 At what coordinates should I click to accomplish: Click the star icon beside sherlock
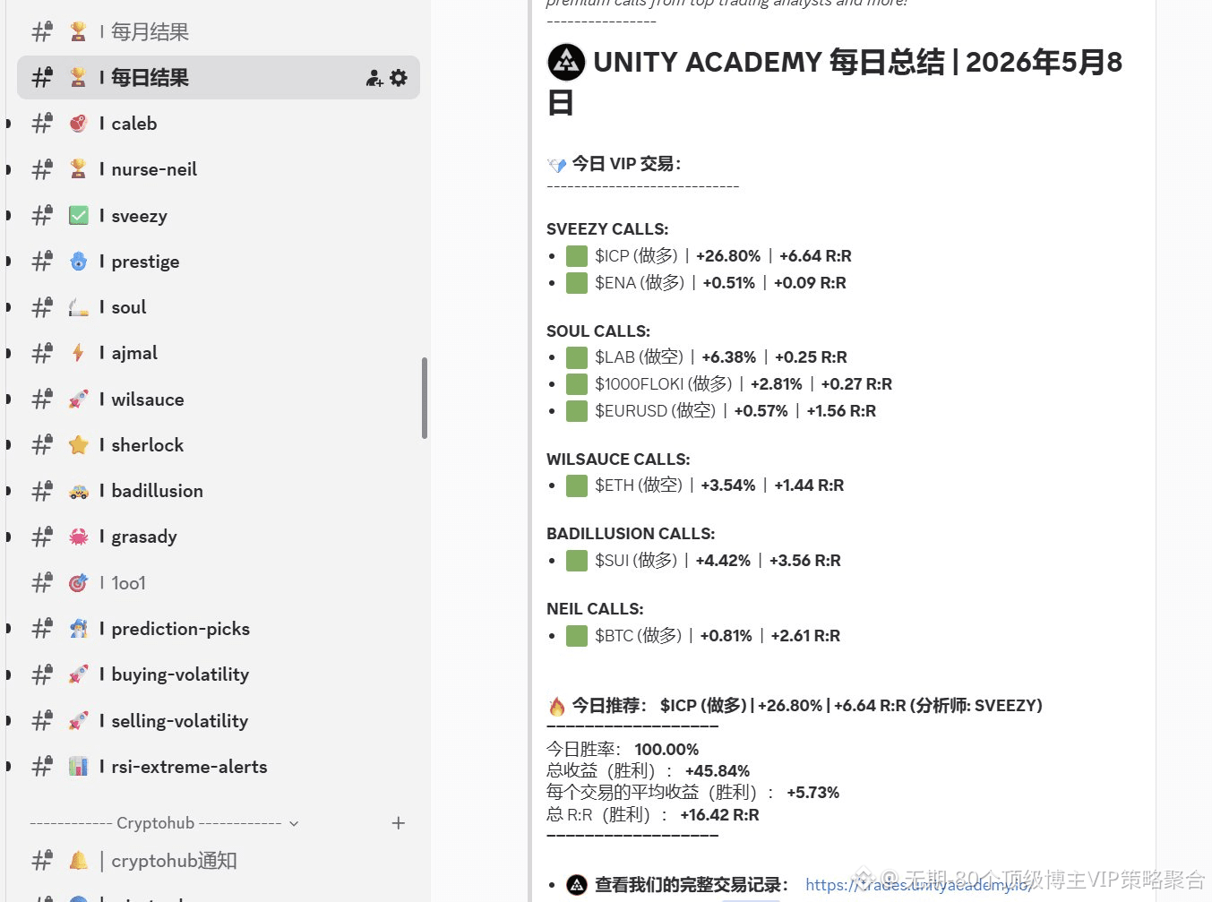(x=79, y=445)
